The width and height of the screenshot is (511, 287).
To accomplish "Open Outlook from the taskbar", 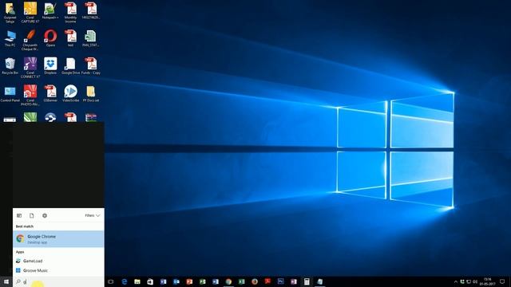I will click(x=176, y=281).
